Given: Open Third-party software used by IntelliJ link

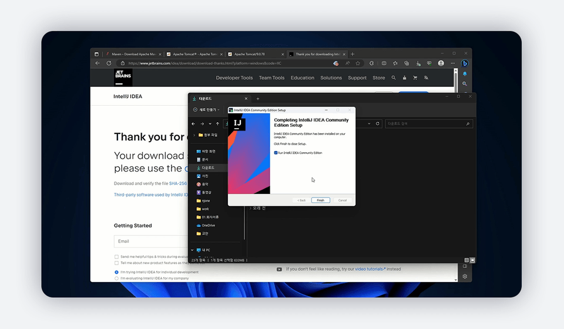Looking at the screenshot, I should 151,194.
